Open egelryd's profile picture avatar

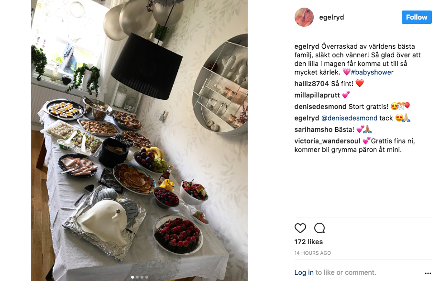coord(304,17)
